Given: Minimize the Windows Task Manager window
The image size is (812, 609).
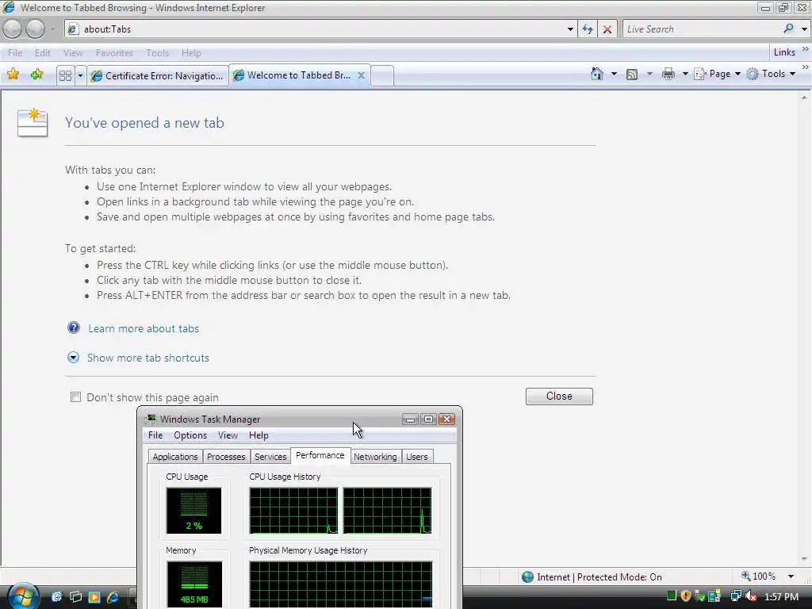Looking at the screenshot, I should pyautogui.click(x=410, y=419).
